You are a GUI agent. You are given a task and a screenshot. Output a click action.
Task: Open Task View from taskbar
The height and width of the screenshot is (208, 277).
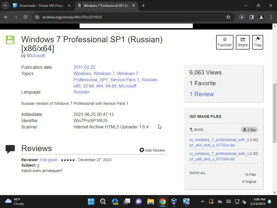pyautogui.click(x=127, y=201)
